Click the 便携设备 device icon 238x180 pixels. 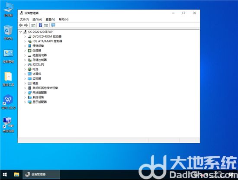coord(30,46)
